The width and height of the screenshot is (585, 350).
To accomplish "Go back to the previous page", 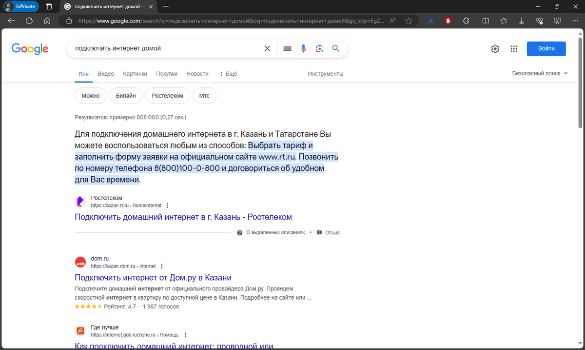I will (11, 21).
